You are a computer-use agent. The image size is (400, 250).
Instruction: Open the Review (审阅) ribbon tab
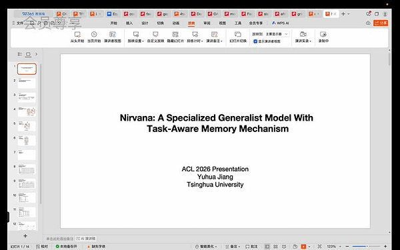(x=207, y=23)
